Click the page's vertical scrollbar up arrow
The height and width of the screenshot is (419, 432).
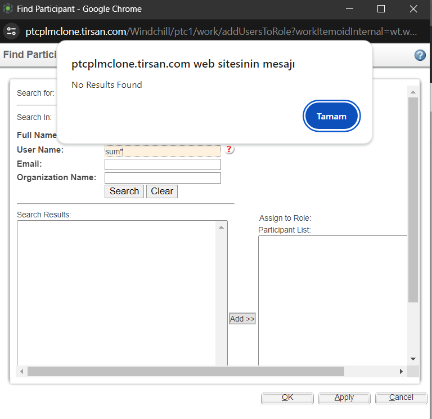pos(413,92)
